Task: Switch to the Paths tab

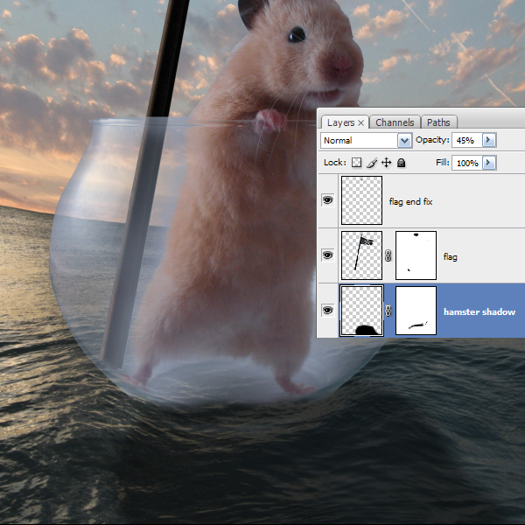Action: tap(439, 122)
